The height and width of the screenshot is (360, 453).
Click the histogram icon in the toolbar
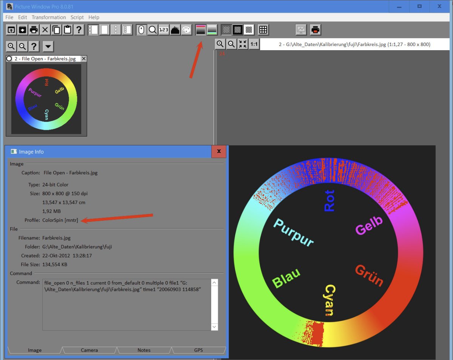coord(175,30)
